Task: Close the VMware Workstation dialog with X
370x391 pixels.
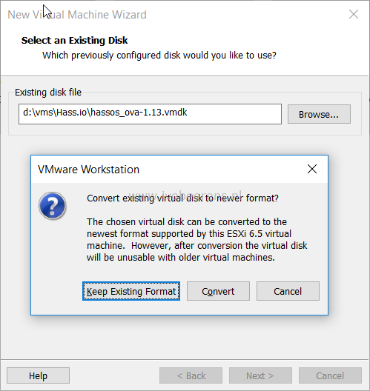Action: point(312,169)
